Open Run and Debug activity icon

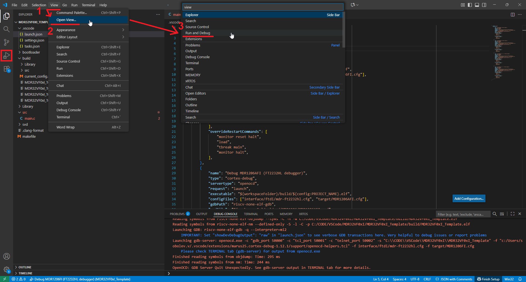7,56
